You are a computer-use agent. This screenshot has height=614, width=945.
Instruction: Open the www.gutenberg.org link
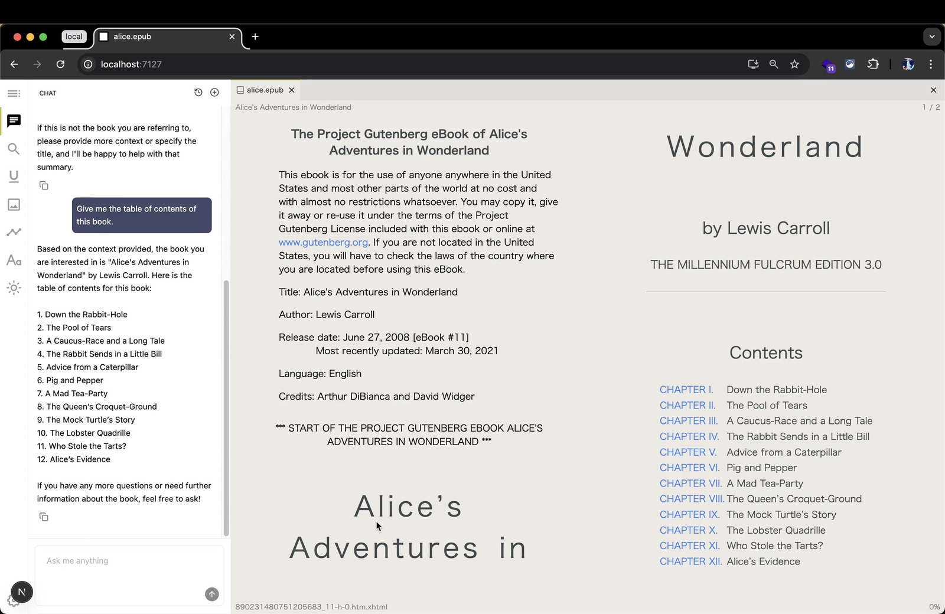[324, 242]
